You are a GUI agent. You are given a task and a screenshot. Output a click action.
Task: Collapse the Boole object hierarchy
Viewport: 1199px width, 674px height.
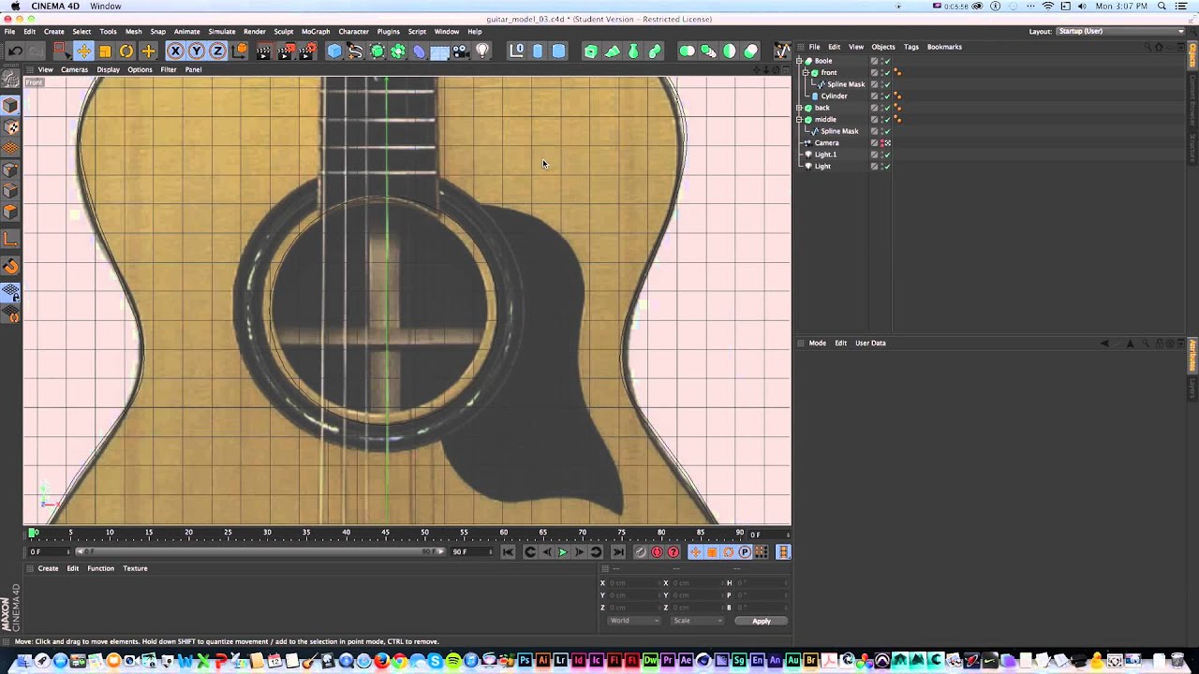point(800,61)
